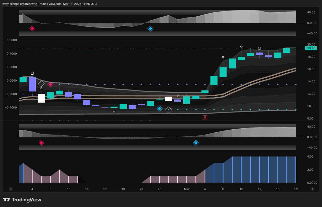Click the 4.00 label on the histogram scale

pyautogui.click(x=310, y=157)
